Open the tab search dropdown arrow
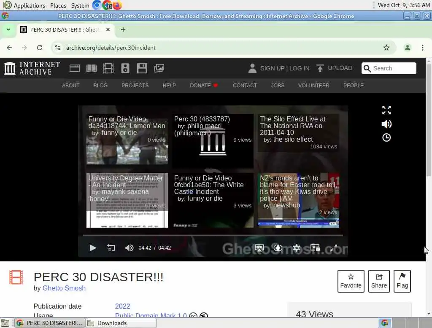Viewport: 432px width, 328px height. [8, 30]
